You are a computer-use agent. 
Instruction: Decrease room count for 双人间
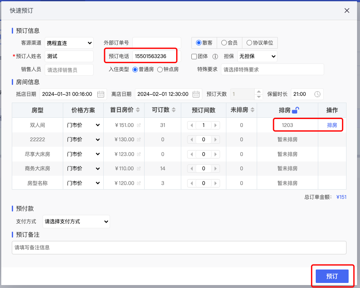point(192,125)
